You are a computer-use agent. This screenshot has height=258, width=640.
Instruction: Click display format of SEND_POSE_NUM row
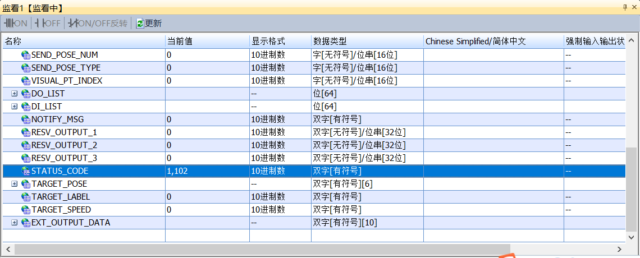click(x=280, y=54)
